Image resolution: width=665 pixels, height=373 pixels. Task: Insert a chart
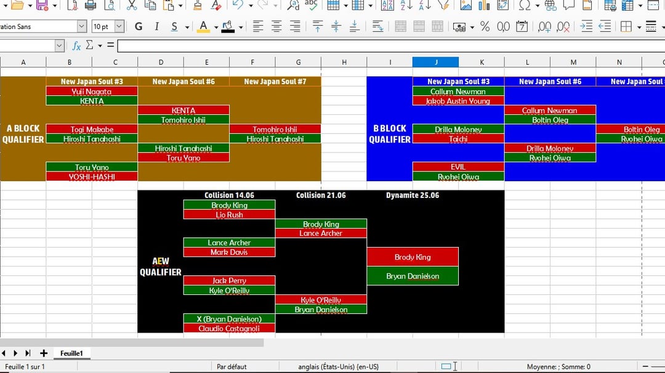coord(484,5)
